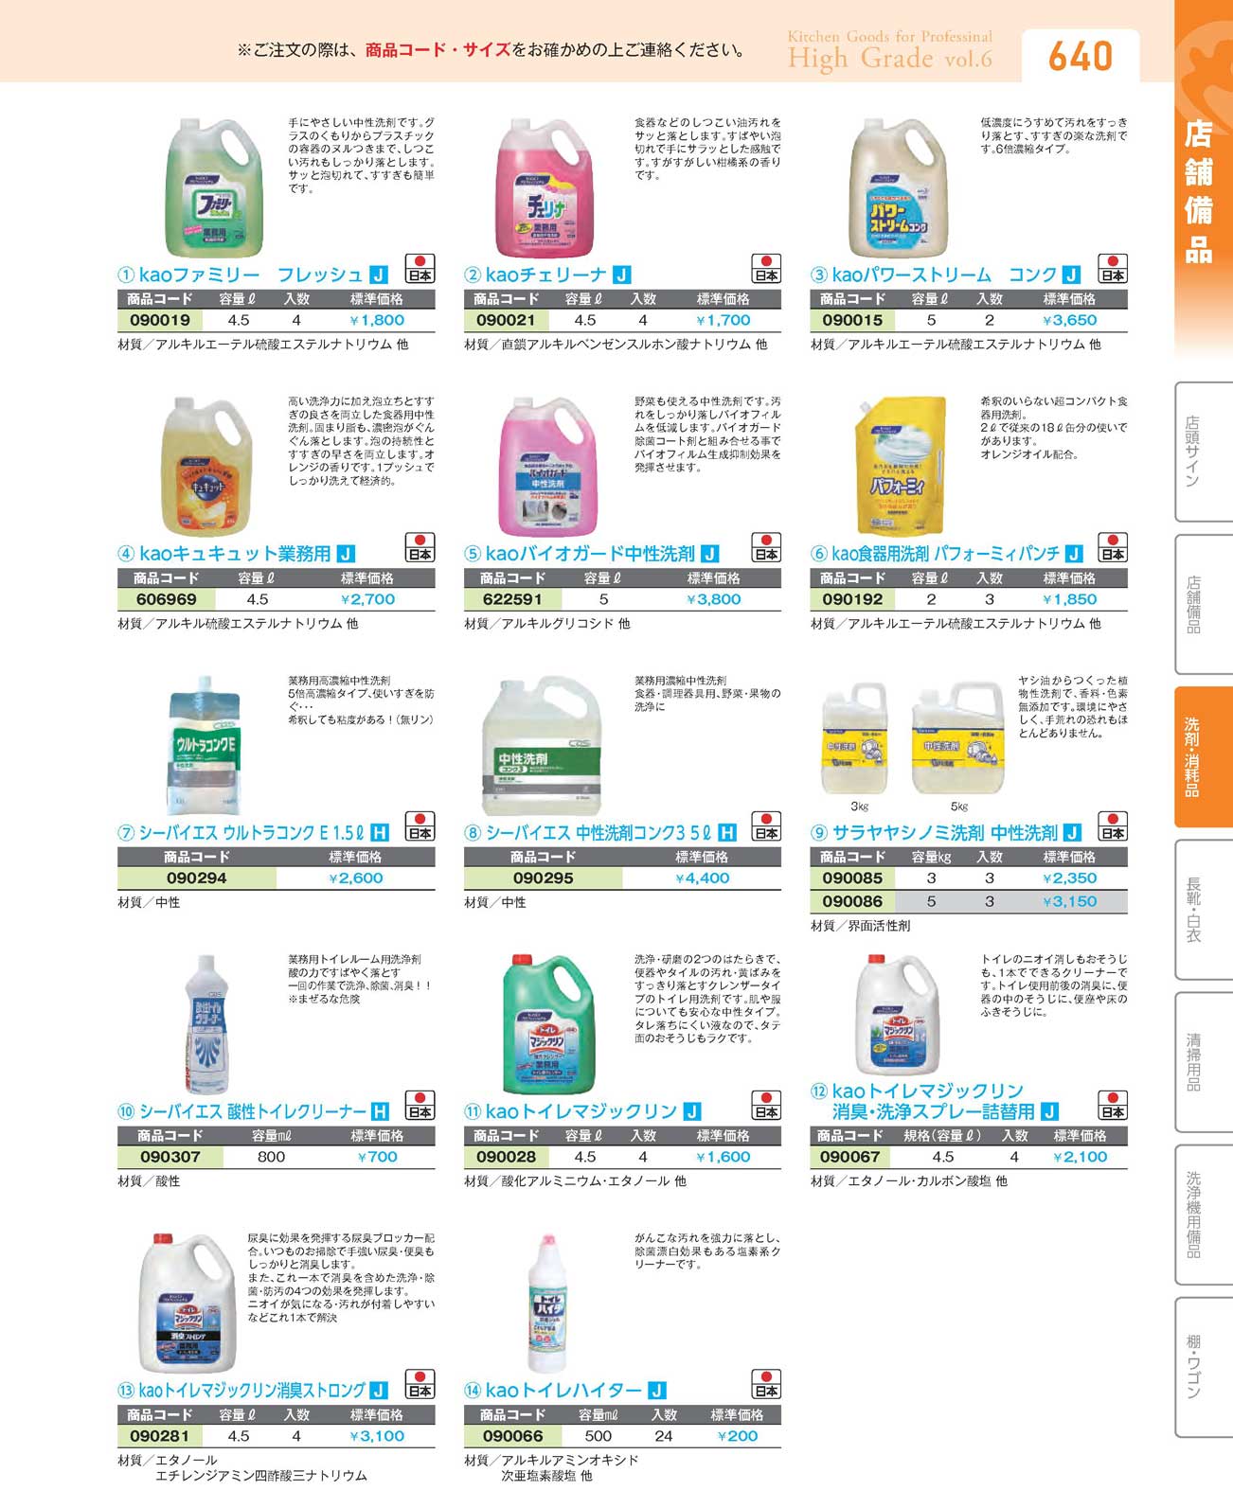Click the H badge beside シーバイエス 酸性トイレクリーナー
1233x1508 pixels.
[x=379, y=1111]
